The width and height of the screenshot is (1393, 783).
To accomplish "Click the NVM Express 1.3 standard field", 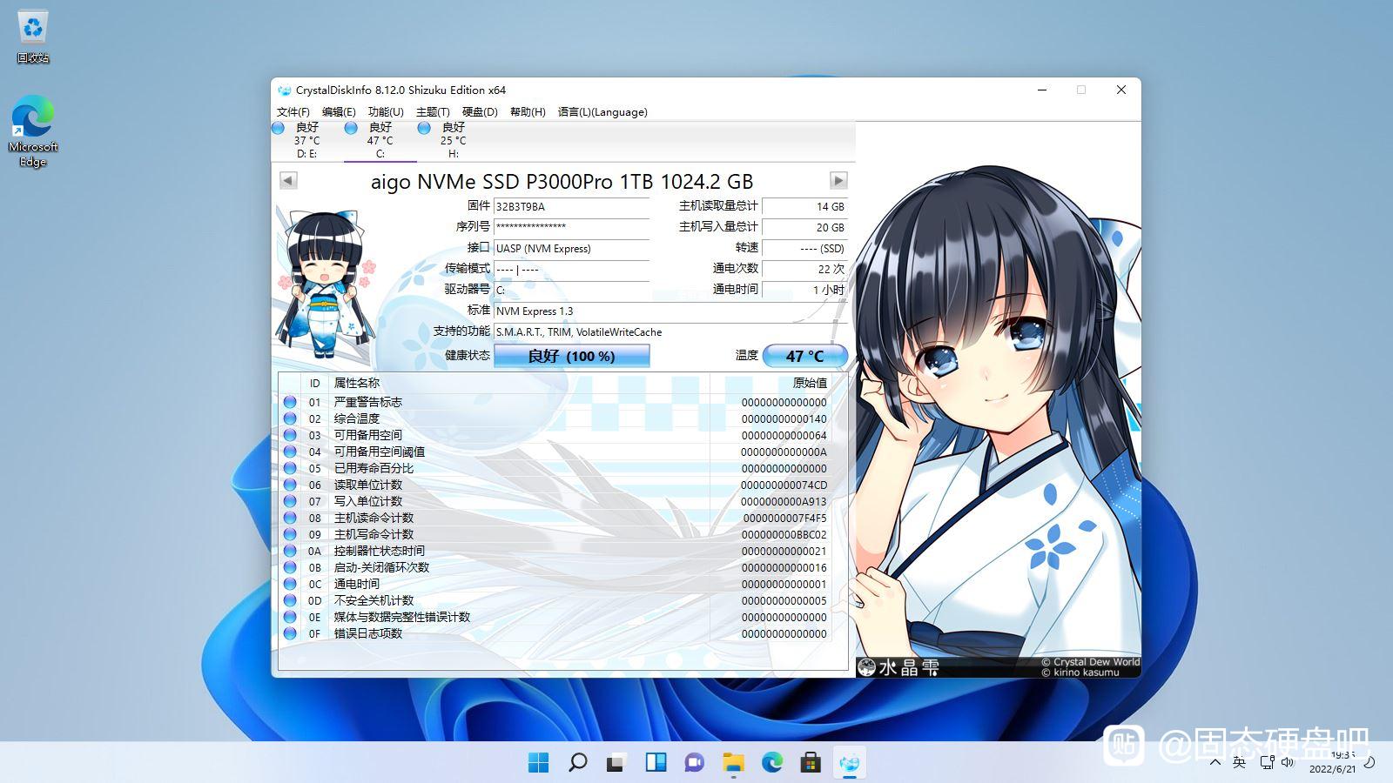I will [x=670, y=311].
